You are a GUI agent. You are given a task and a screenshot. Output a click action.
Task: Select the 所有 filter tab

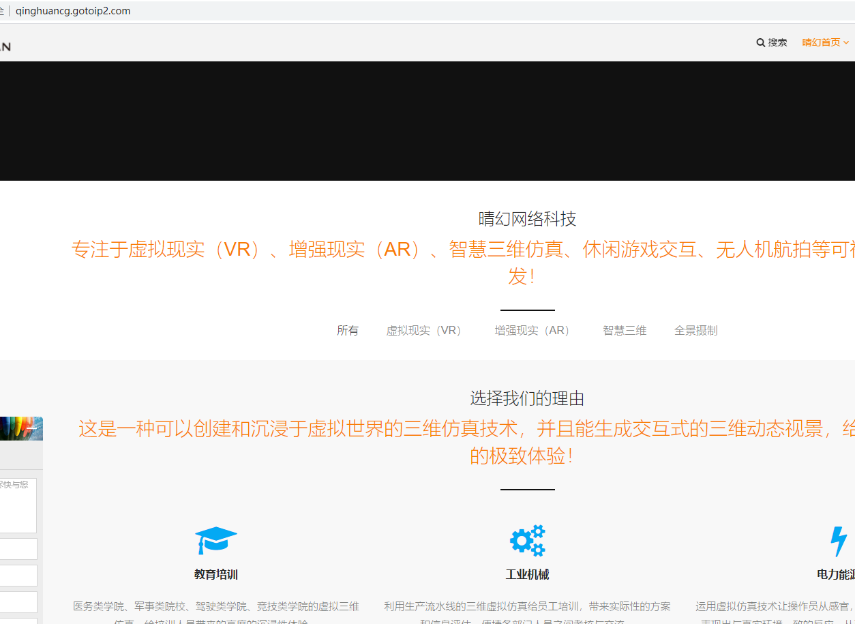pyautogui.click(x=347, y=331)
